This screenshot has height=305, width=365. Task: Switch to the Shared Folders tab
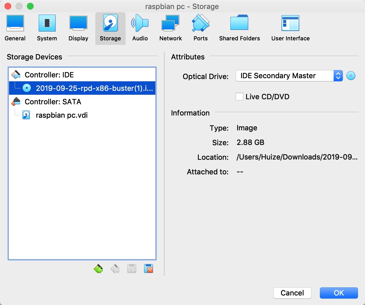coord(239,28)
